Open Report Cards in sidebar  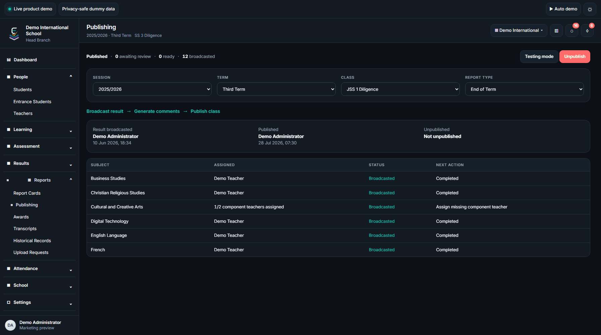point(27,193)
